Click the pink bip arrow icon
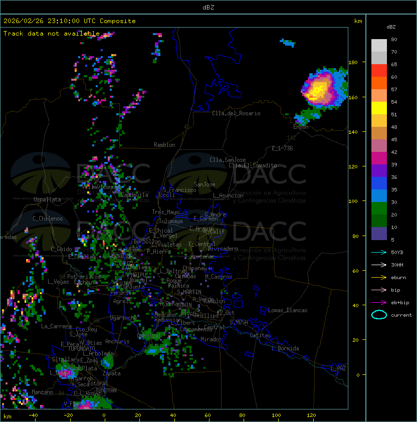Image resolution: width=417 pixels, height=422 pixels. (379, 290)
